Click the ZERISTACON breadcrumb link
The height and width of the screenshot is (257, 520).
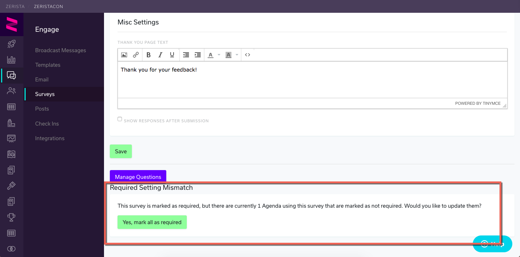(x=48, y=6)
